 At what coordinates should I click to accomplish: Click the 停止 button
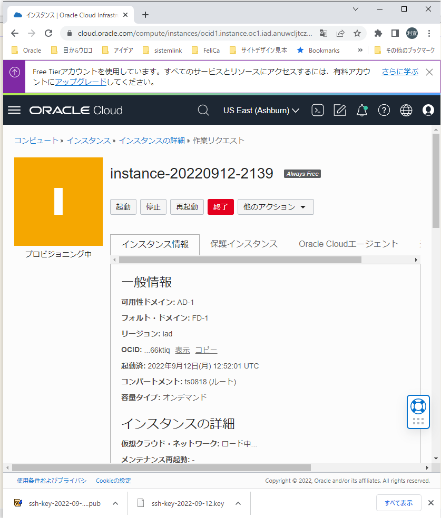(153, 207)
